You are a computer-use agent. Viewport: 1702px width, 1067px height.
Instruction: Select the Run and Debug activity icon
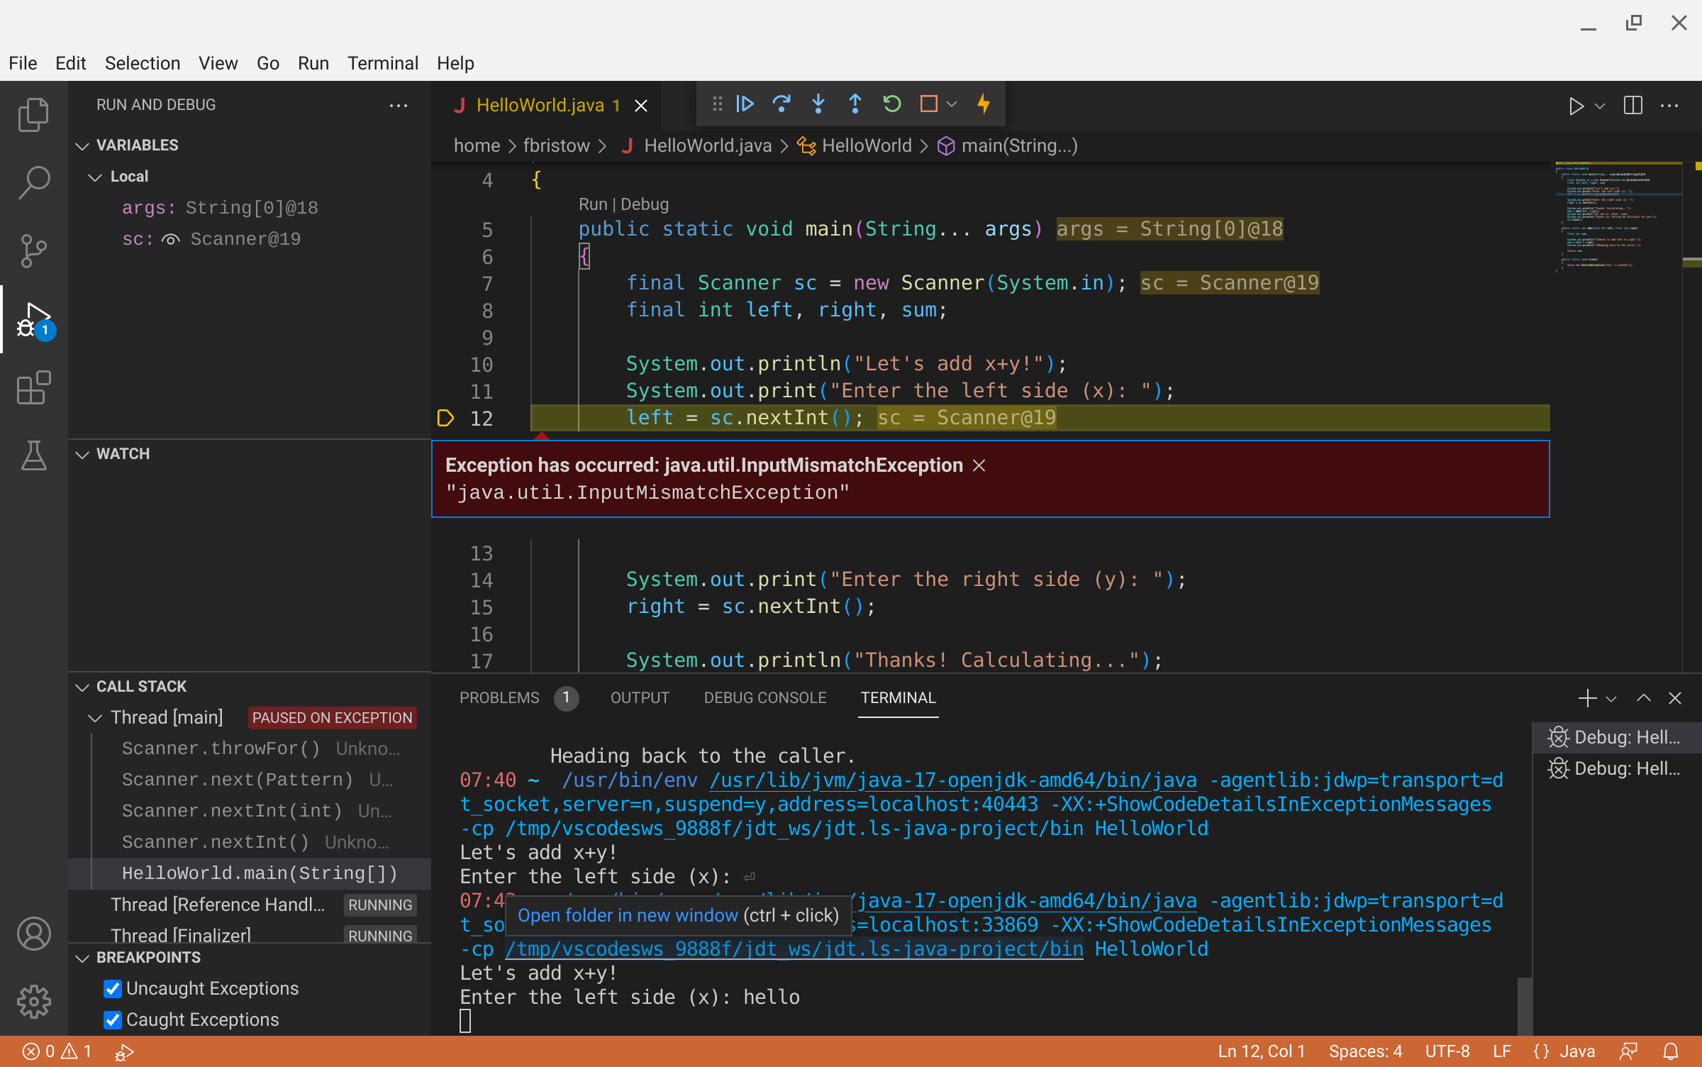pos(33,319)
